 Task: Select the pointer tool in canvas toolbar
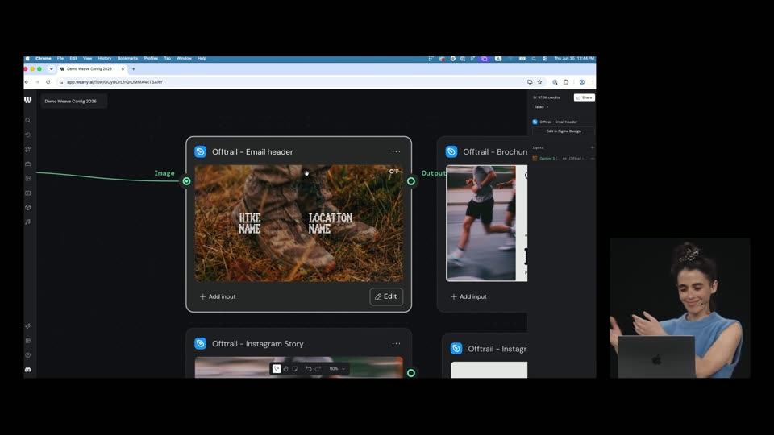[x=277, y=369]
